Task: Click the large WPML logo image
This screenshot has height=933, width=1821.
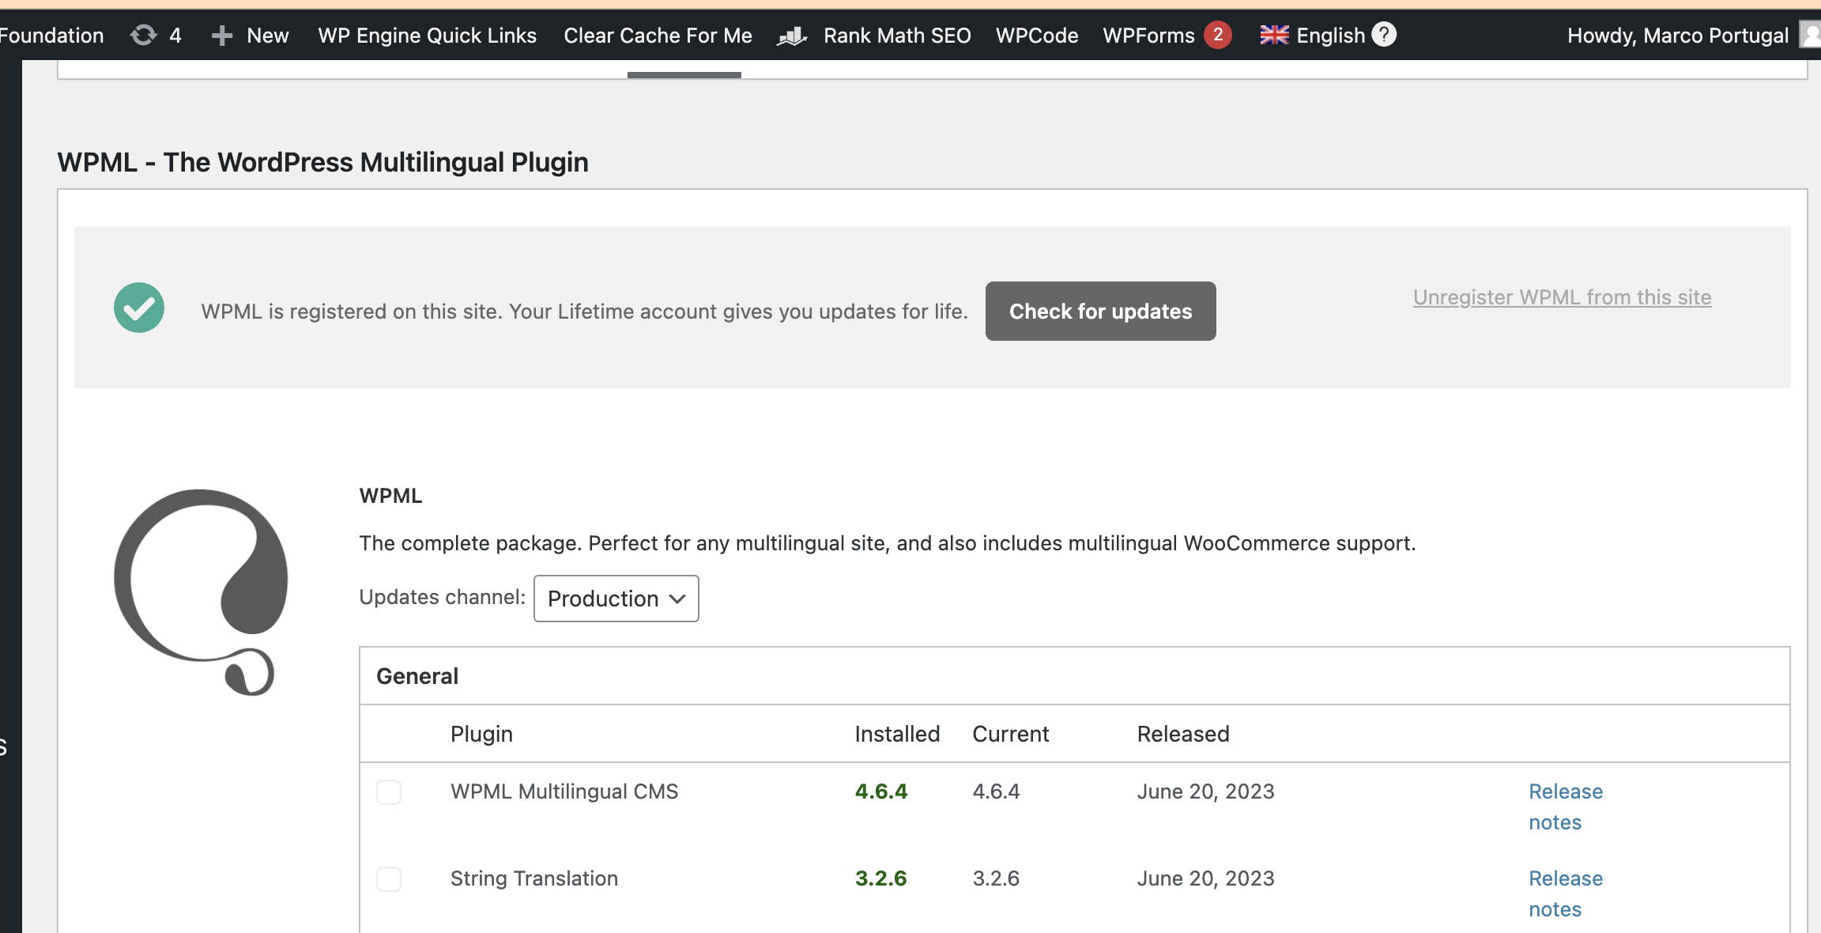Action: [201, 592]
